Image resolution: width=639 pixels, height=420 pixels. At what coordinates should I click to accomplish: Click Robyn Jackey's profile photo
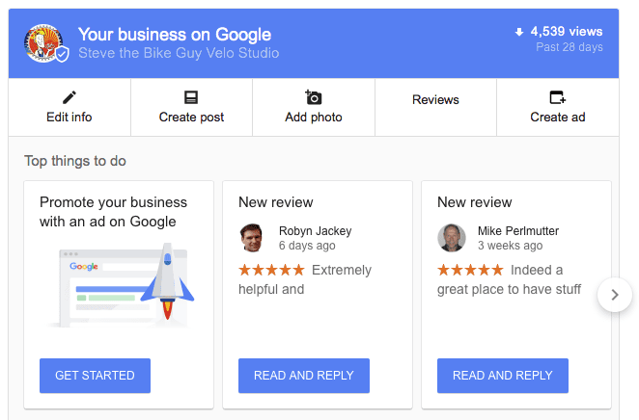(251, 238)
